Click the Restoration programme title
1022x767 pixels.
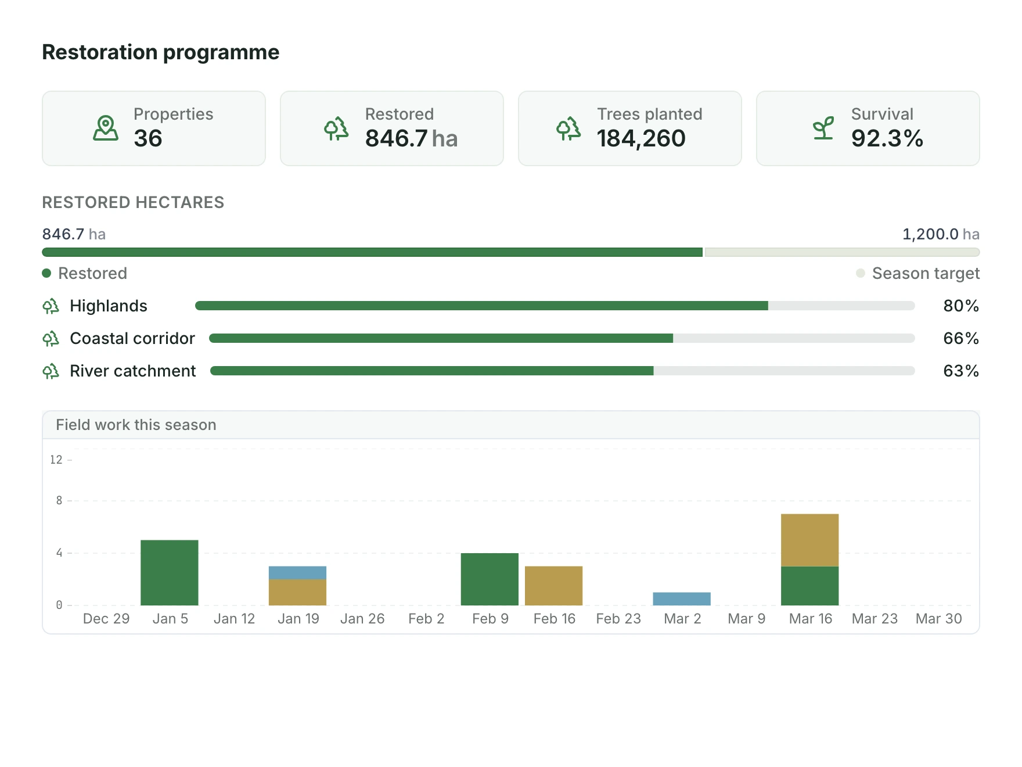click(161, 52)
